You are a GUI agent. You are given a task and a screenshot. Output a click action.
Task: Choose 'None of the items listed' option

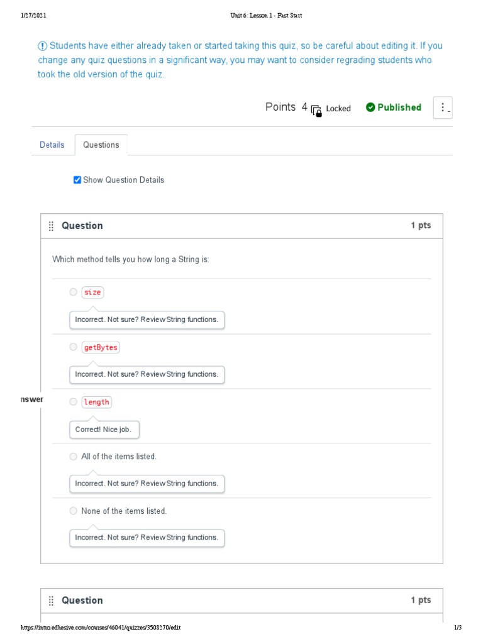(74, 511)
